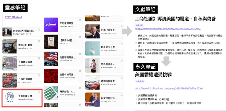Click the title 稻盛和夫分享...
The height and width of the screenshot is (111, 226).
109,47
